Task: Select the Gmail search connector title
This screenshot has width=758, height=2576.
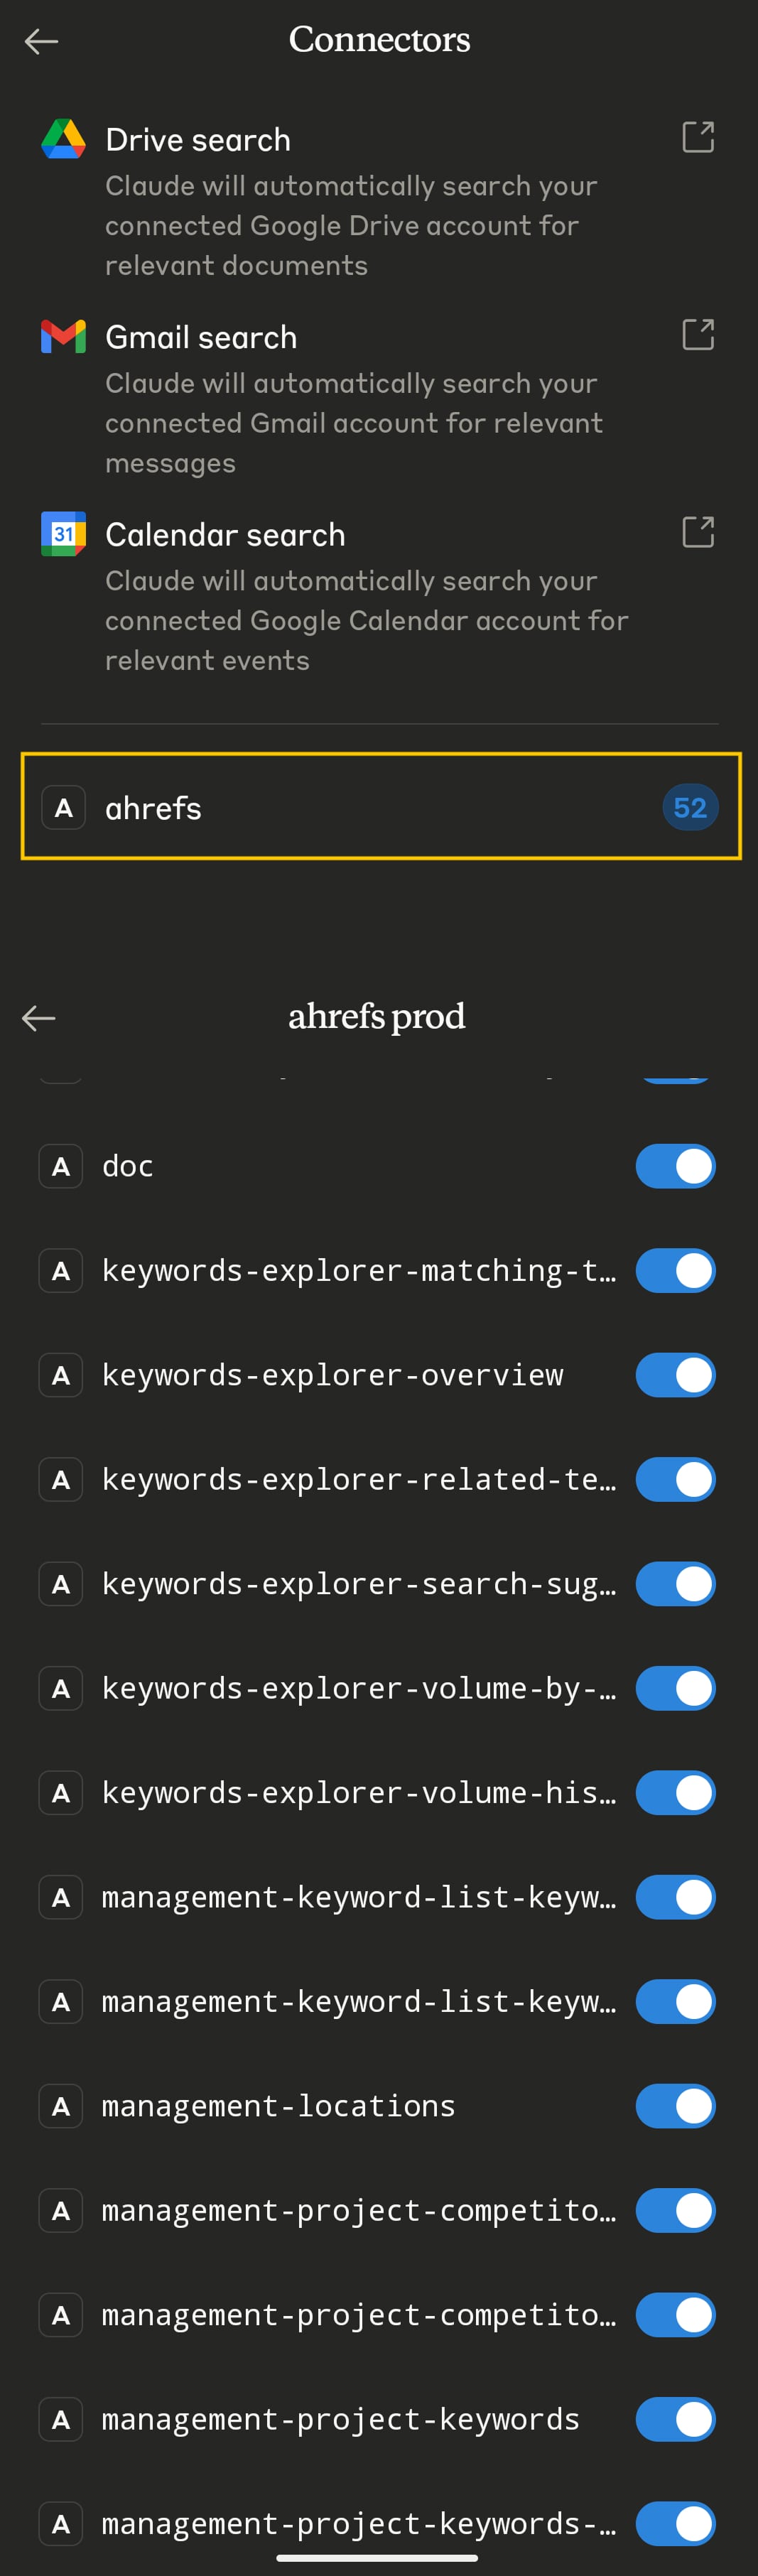Action: pyautogui.click(x=201, y=337)
